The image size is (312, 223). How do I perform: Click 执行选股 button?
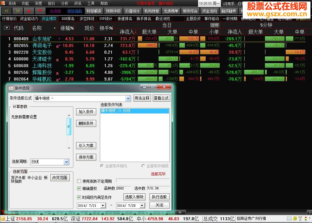coord(160,197)
